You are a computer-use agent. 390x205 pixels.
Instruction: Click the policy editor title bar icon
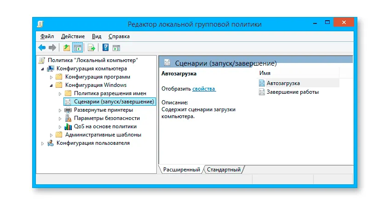[40, 24]
